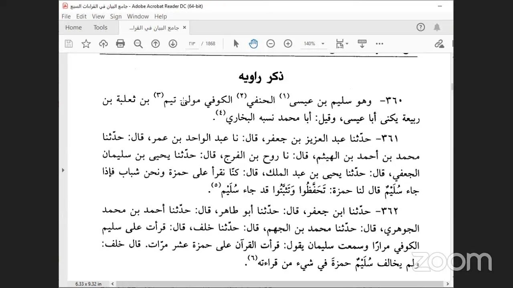The width and height of the screenshot is (513, 288).
Task: Click the heading 'ذكر راويه'
Action: tap(261, 76)
